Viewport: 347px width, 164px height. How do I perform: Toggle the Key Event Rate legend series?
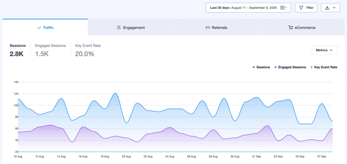tap(324, 67)
